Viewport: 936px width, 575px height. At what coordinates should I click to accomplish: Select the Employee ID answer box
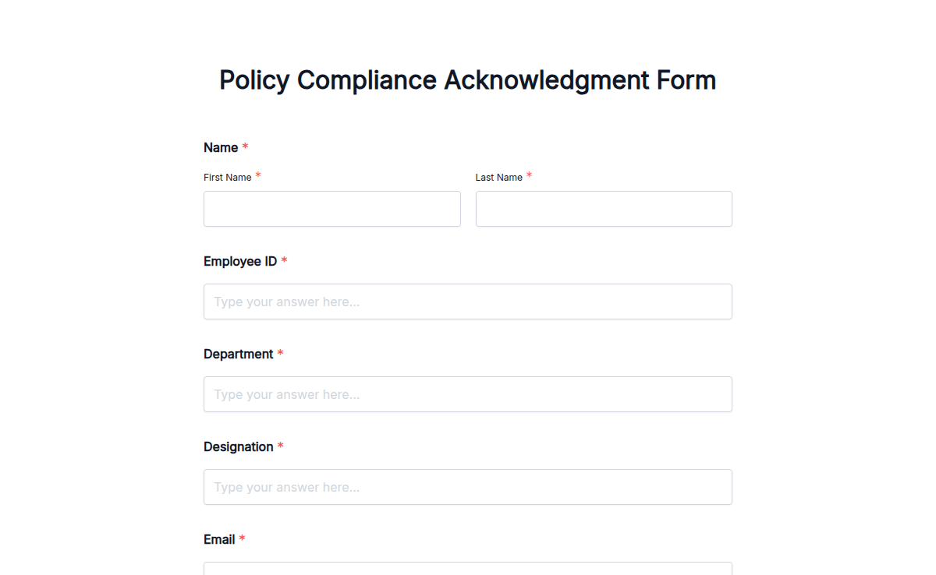click(x=467, y=302)
